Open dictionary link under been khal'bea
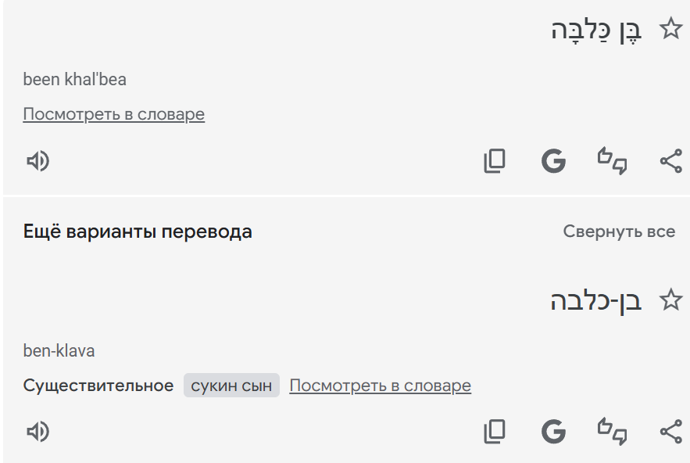 coord(114,114)
